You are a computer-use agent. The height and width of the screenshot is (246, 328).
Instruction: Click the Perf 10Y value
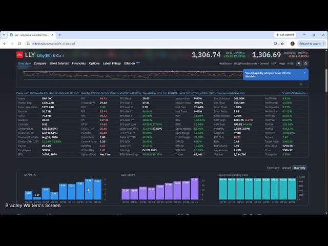coord(289,133)
